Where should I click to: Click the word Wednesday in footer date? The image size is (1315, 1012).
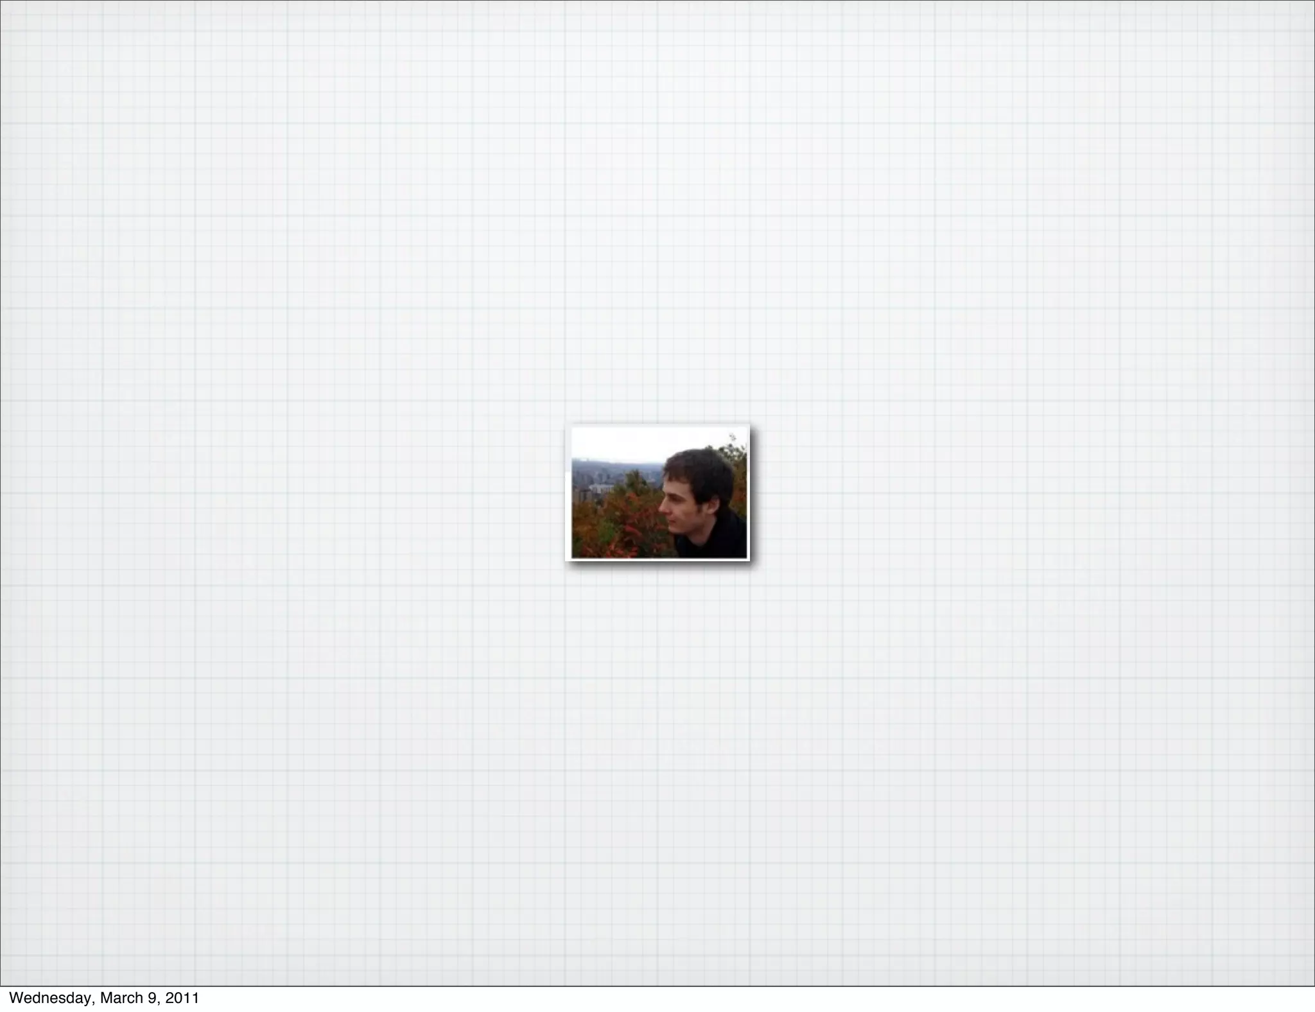pyautogui.click(x=51, y=998)
